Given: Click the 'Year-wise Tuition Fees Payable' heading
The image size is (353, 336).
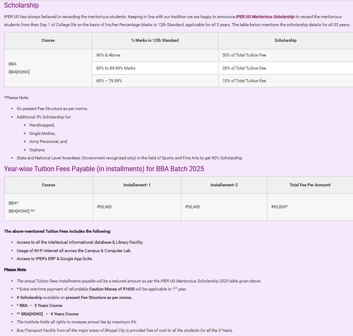Looking at the screenshot, I should (104, 169).
